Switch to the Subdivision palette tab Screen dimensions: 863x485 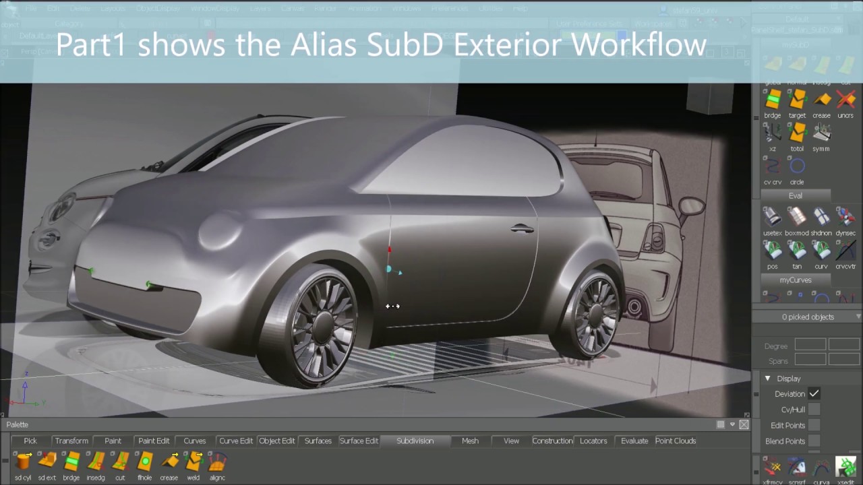click(x=415, y=441)
